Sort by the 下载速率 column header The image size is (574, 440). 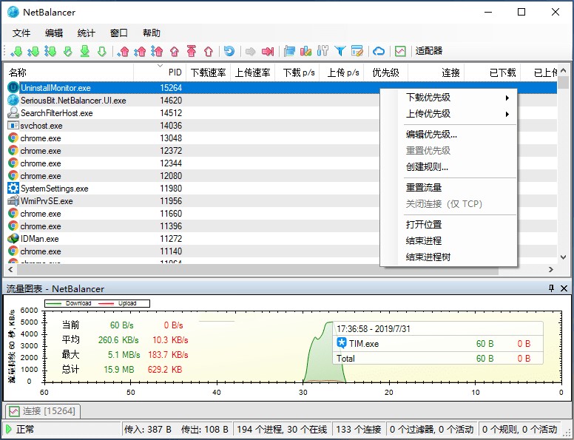click(x=208, y=72)
